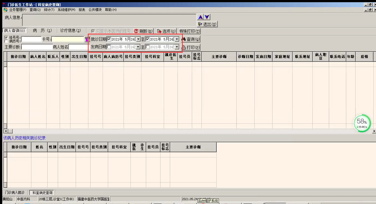The height and width of the screenshot is (204, 376).
Task: Click 病人病历号 column header
Action: point(113,57)
